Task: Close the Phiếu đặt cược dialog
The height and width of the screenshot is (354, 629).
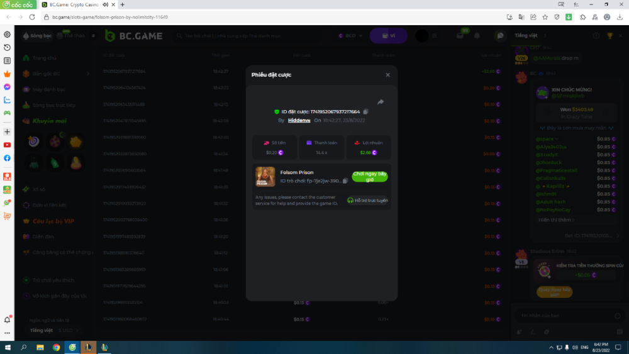Action: click(x=387, y=75)
